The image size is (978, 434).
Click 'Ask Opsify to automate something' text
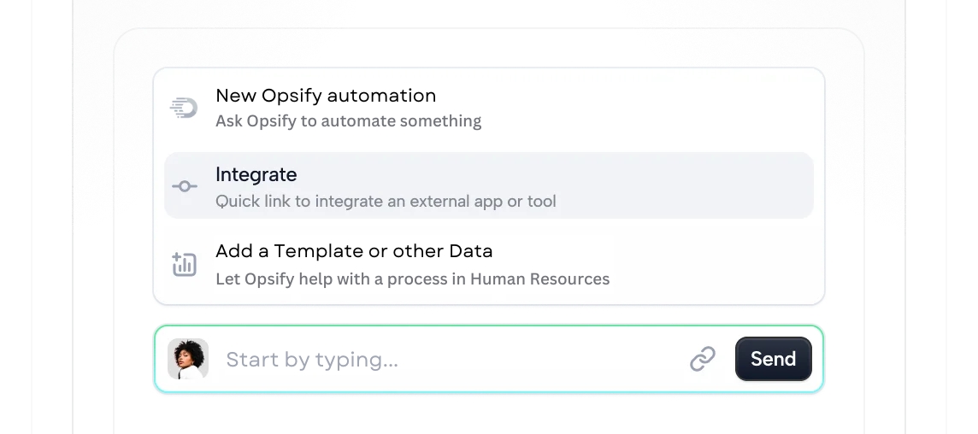(348, 121)
